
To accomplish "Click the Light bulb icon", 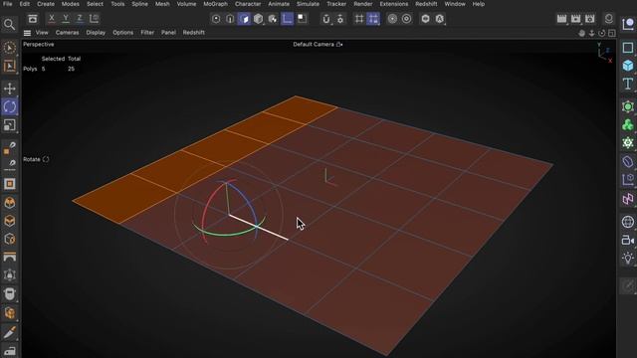I will pos(628,259).
